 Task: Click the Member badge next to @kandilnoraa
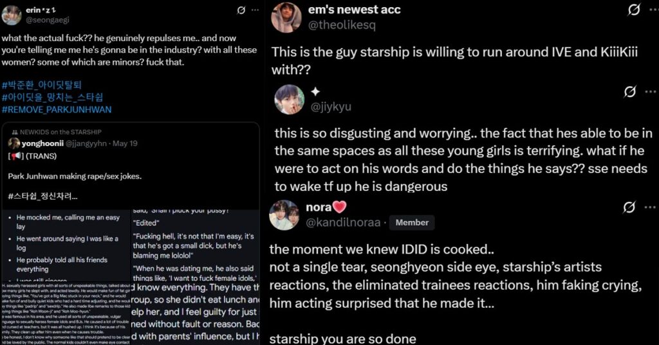412,222
